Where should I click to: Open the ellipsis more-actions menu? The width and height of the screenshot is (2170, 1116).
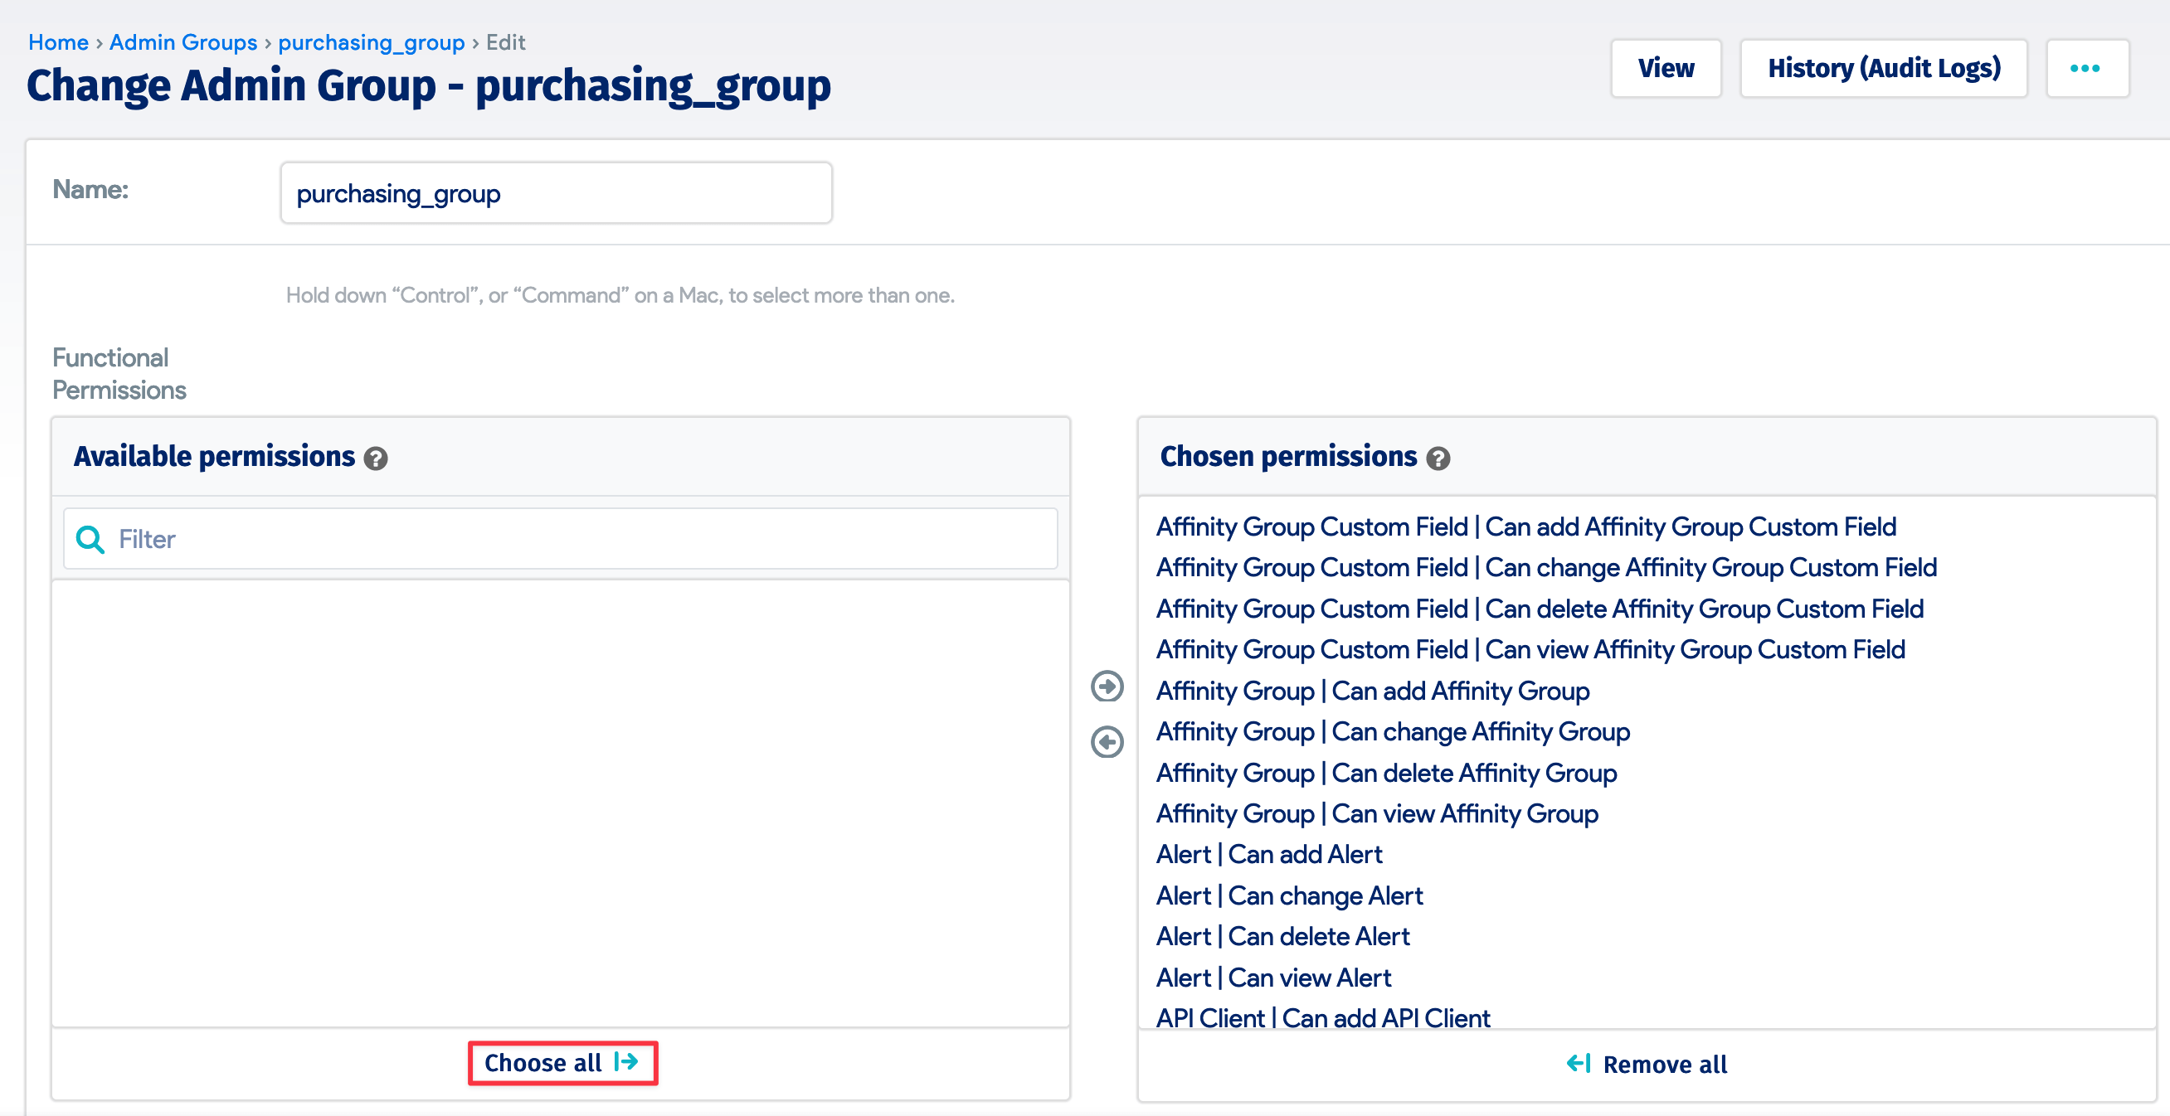(2086, 68)
